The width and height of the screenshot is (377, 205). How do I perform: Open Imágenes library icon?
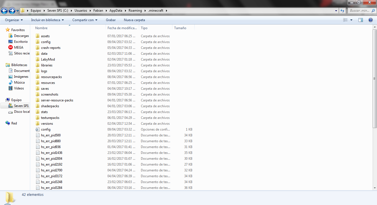11,77
